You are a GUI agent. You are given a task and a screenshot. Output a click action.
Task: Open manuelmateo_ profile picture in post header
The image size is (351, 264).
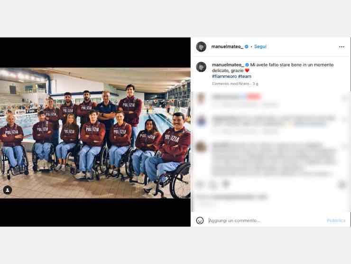201,47
